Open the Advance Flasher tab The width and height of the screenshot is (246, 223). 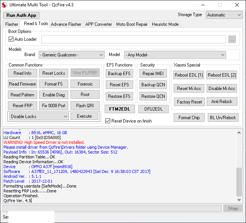[66, 24]
